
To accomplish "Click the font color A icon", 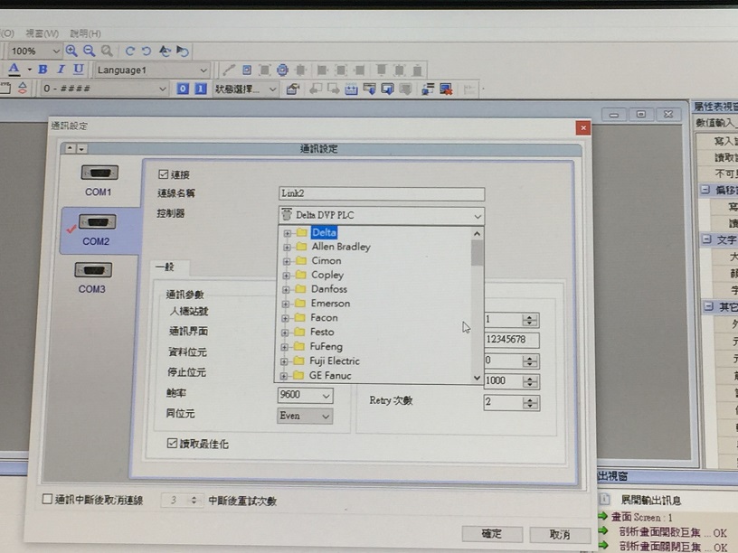I will pyautogui.click(x=14, y=70).
